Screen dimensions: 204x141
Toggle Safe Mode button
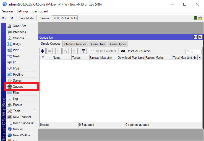(x=27, y=18)
